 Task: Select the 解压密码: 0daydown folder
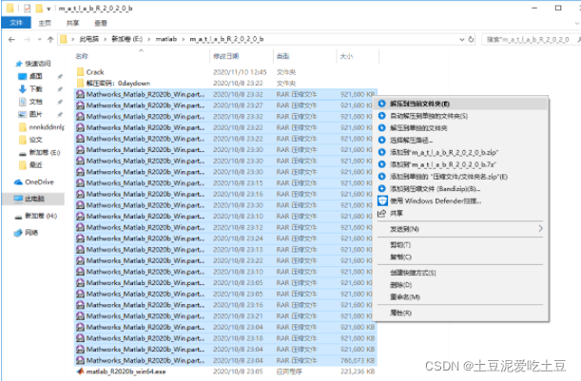pyautogui.click(x=118, y=83)
